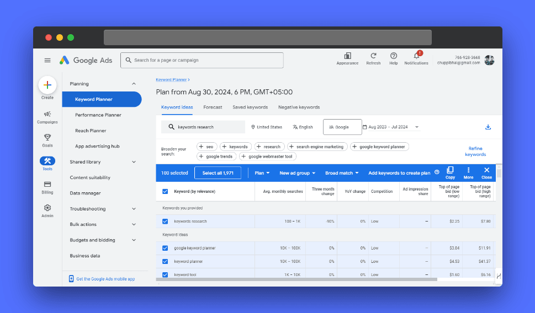Add 'google webmaster tool' chip
This screenshot has height=313, width=535.
click(x=267, y=156)
